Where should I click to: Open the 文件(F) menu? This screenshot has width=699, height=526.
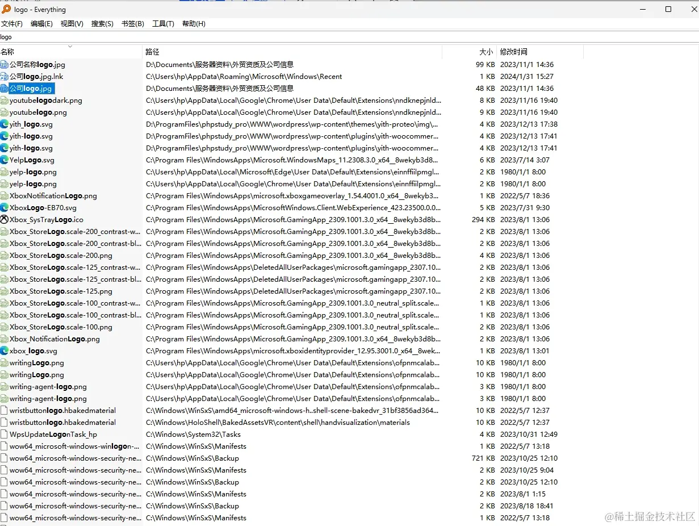(x=12, y=24)
